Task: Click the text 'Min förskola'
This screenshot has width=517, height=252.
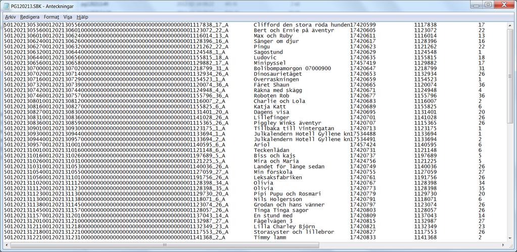Action: pos(273,172)
